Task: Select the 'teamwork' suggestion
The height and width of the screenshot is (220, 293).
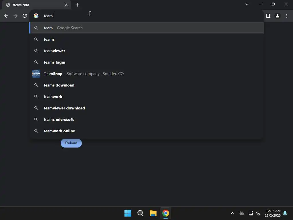Action: click(146, 97)
